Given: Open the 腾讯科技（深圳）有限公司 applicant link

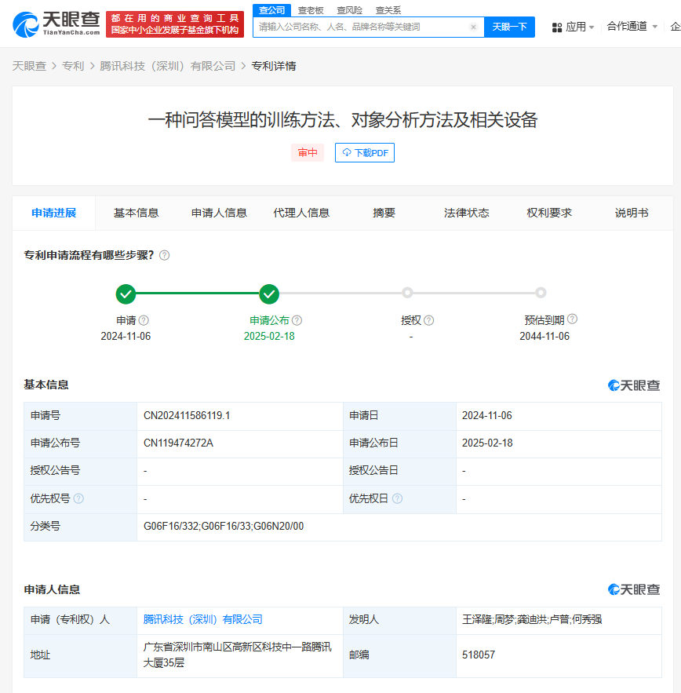Looking at the screenshot, I should [x=202, y=619].
